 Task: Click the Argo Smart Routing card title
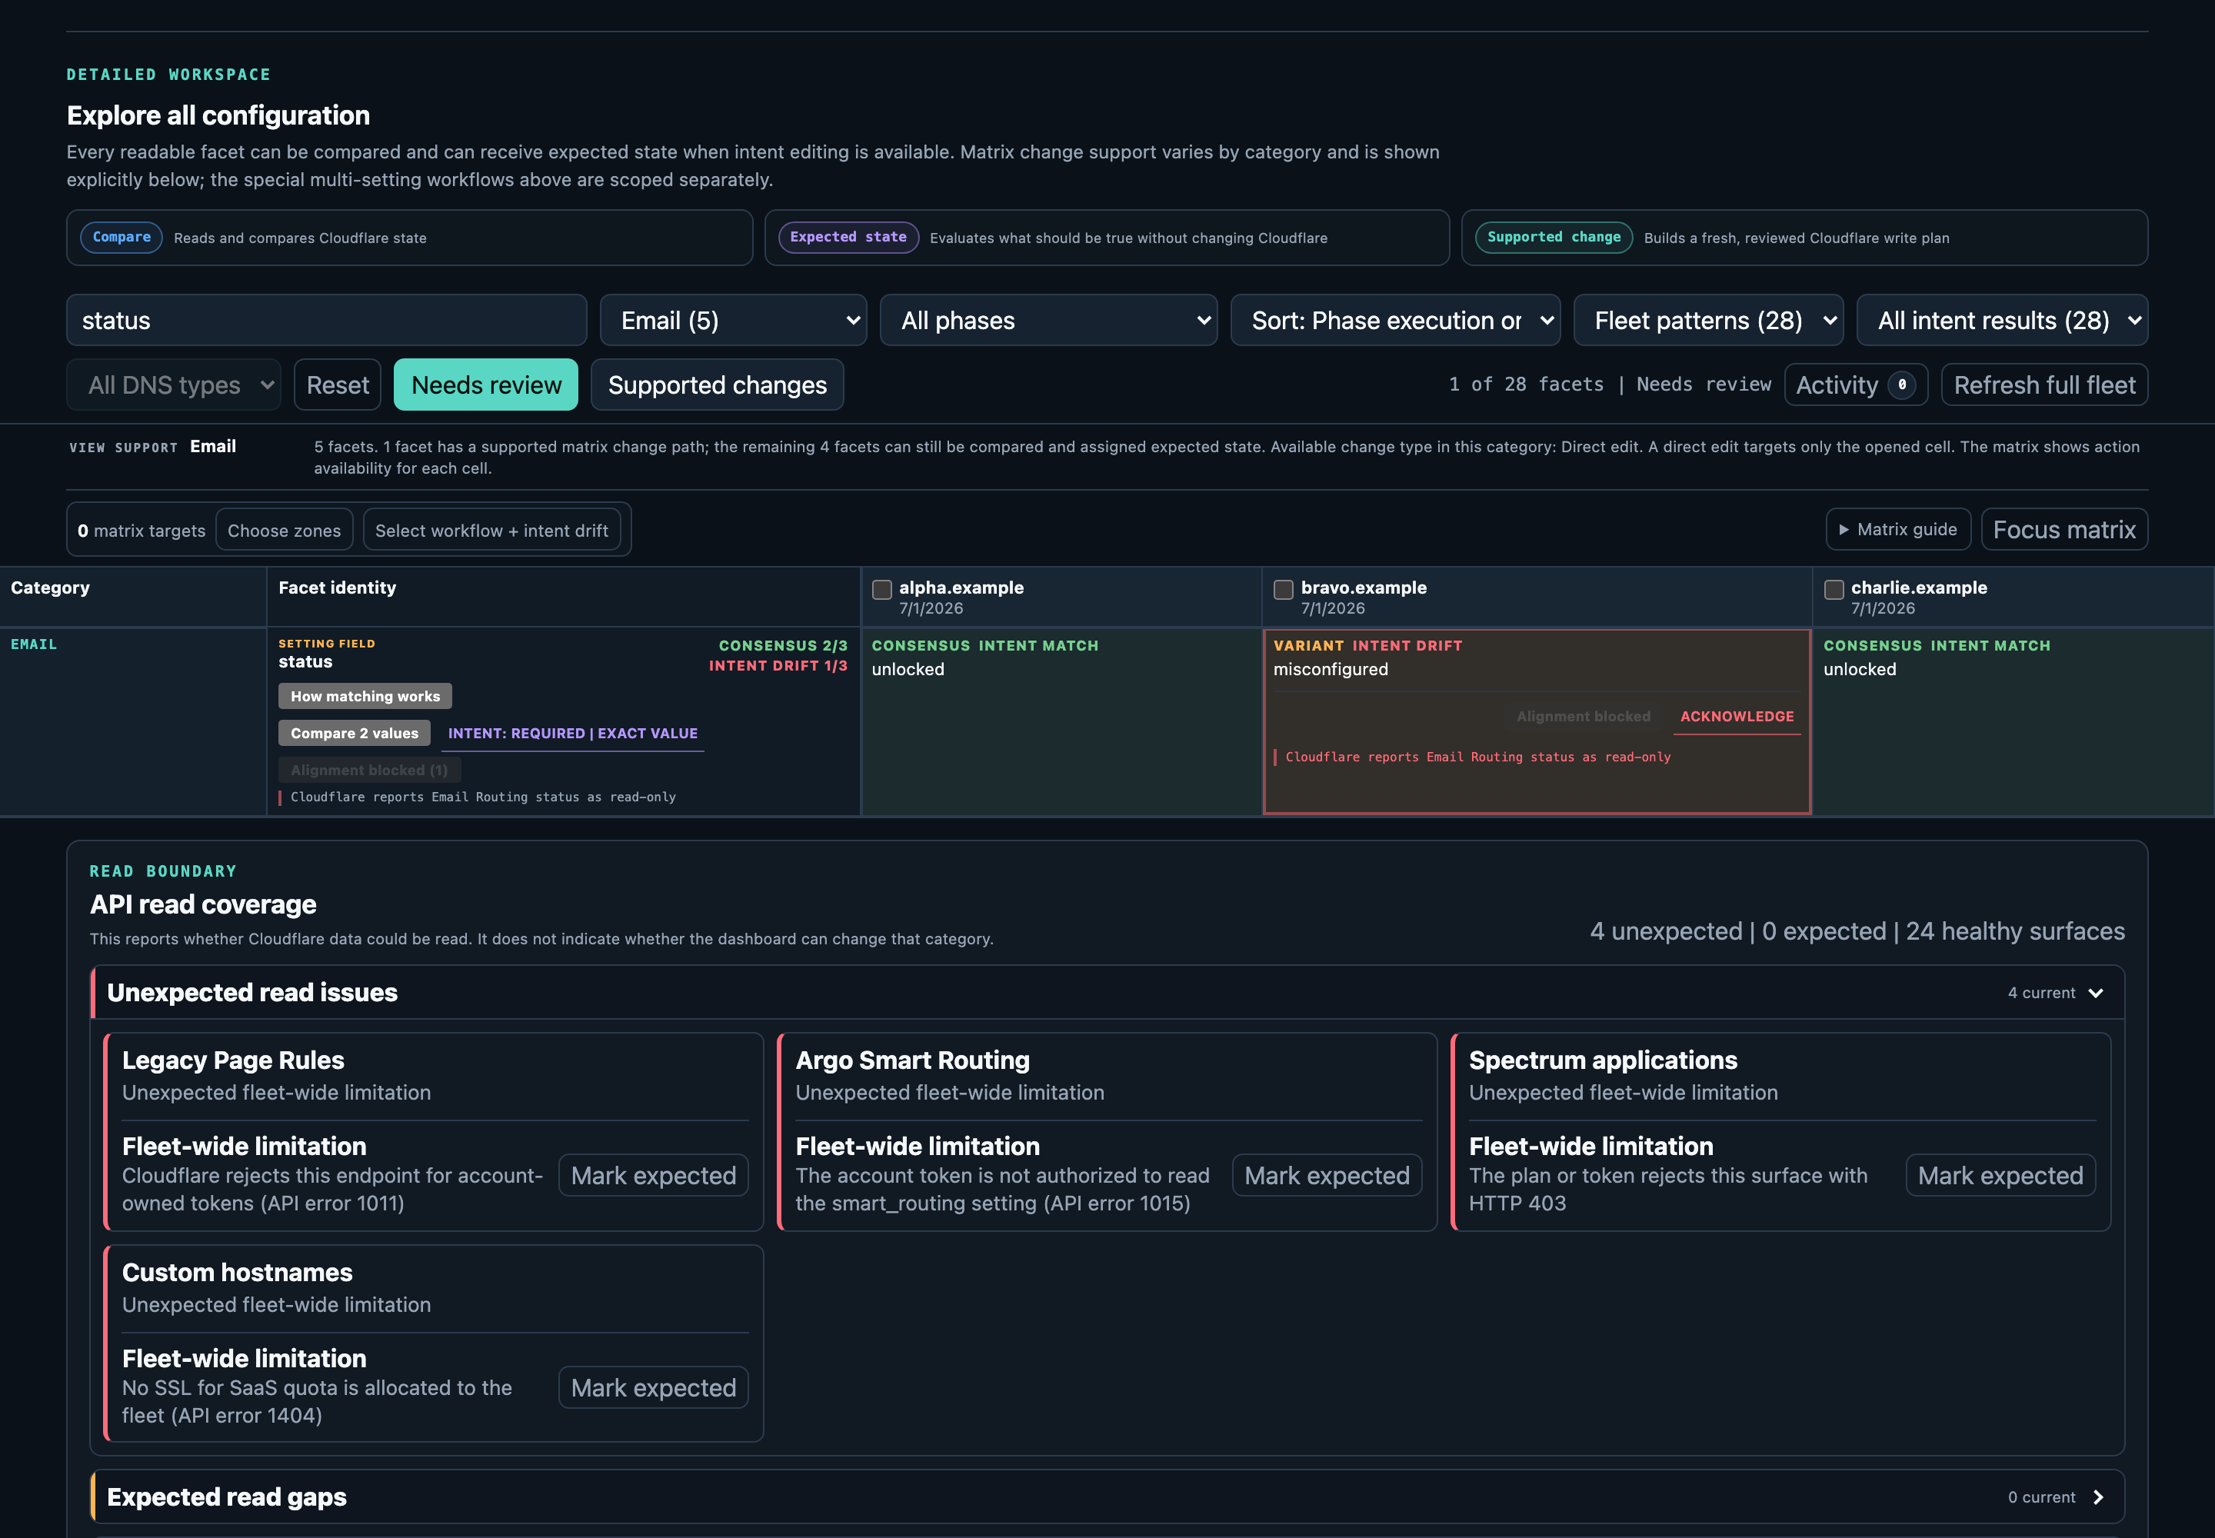pos(912,1060)
